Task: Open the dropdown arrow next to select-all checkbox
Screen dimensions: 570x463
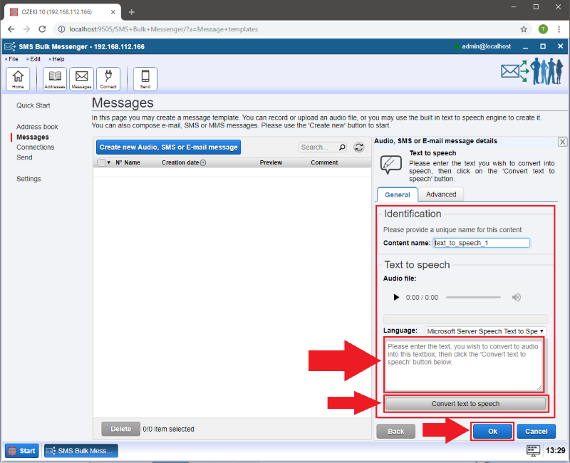Action: pyautogui.click(x=109, y=162)
